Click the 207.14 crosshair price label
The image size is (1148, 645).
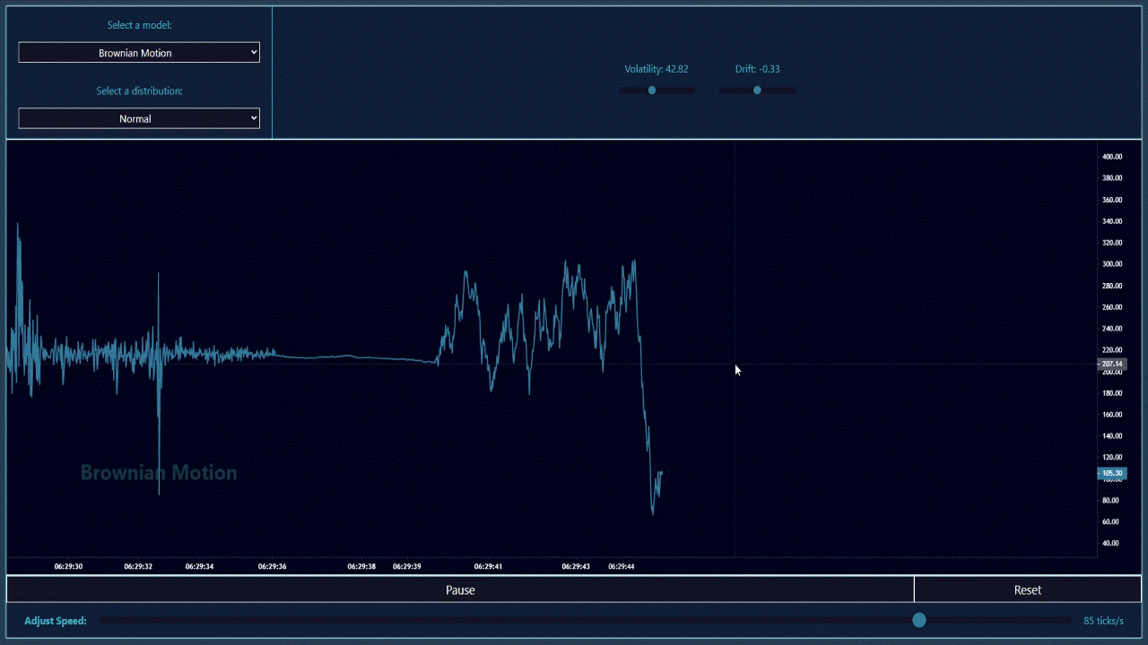click(x=1112, y=365)
